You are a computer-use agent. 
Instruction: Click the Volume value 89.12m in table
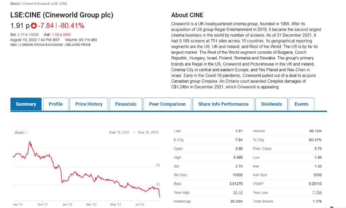[316, 131]
